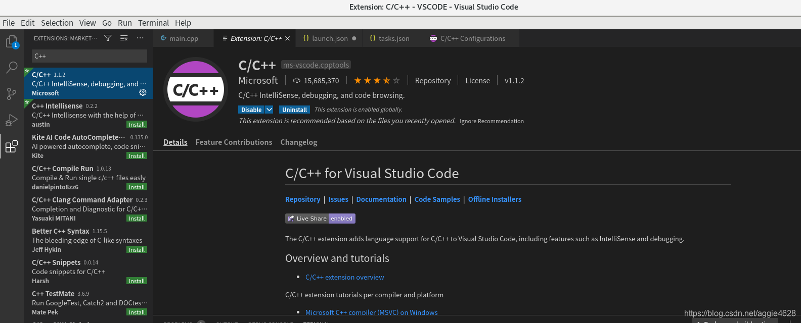Open the Run and Debug view
Screen dimensions: 801x323
[12, 120]
